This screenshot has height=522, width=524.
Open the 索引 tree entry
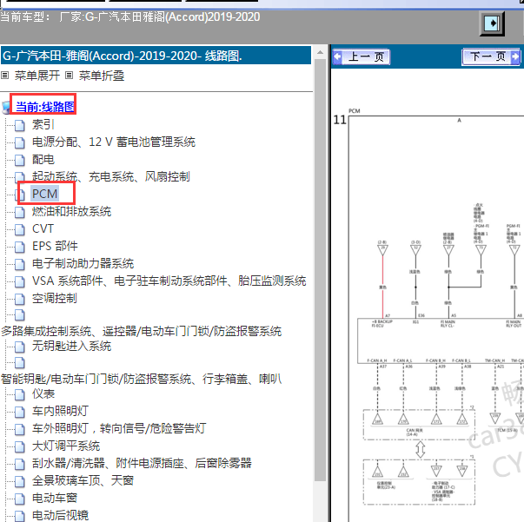tap(43, 124)
